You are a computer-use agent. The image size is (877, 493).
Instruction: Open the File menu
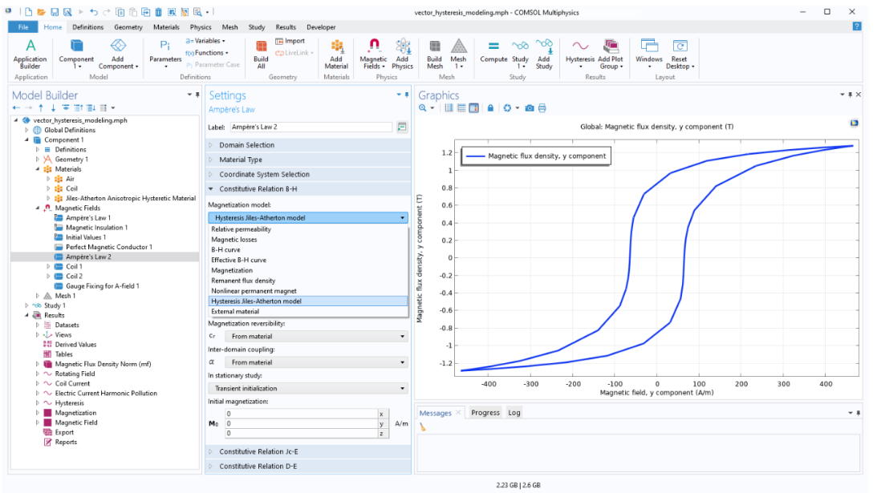(x=23, y=26)
